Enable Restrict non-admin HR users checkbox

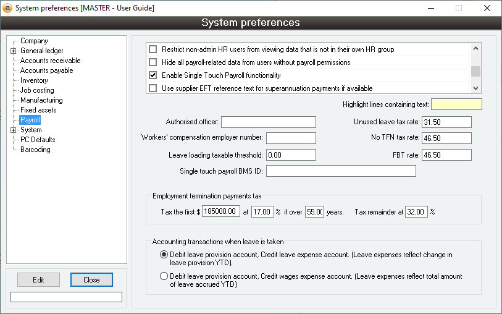click(153, 49)
